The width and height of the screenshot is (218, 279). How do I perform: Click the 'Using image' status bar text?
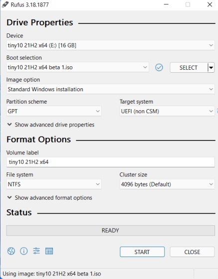click(x=52, y=274)
